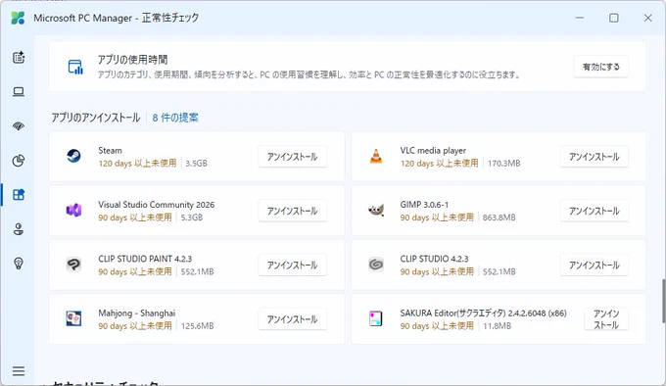Click the アプリの使用時間 heading
Image resolution: width=666 pixels, height=386 pixels.
[132, 60]
